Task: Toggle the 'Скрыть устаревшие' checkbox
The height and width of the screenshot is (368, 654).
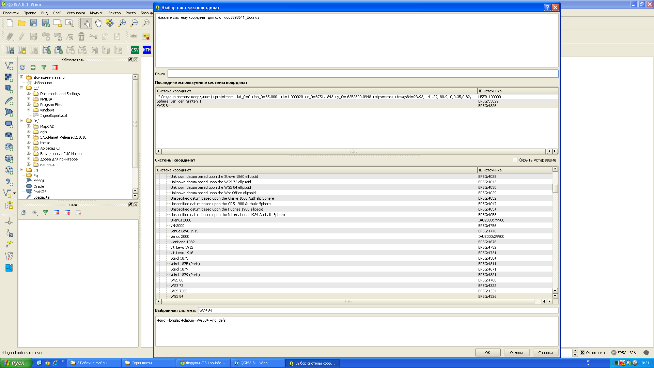Action: click(515, 160)
